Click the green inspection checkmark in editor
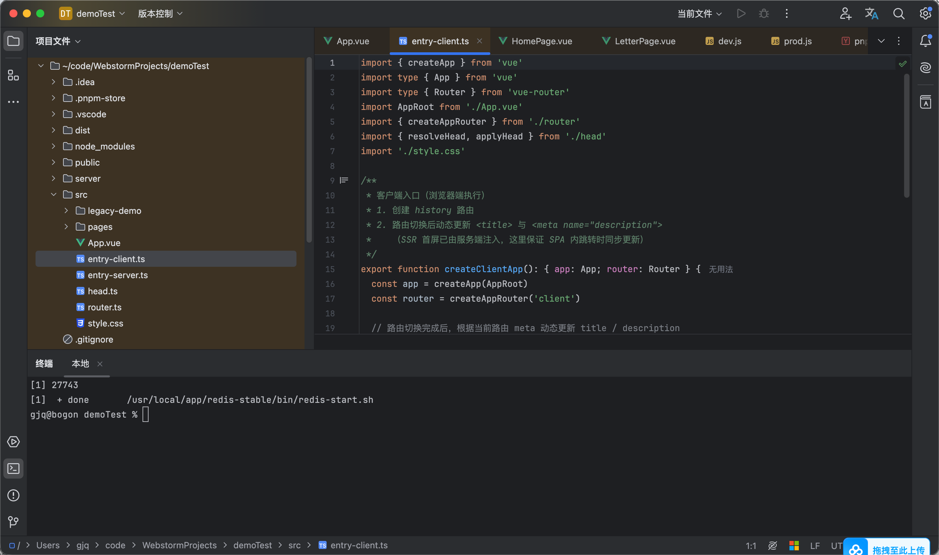The image size is (939, 555). tap(903, 64)
